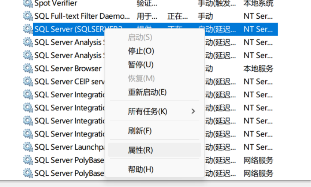Click the gear icon next to SQL Server Browser
This screenshot has width=311, height=187.
[28, 68]
